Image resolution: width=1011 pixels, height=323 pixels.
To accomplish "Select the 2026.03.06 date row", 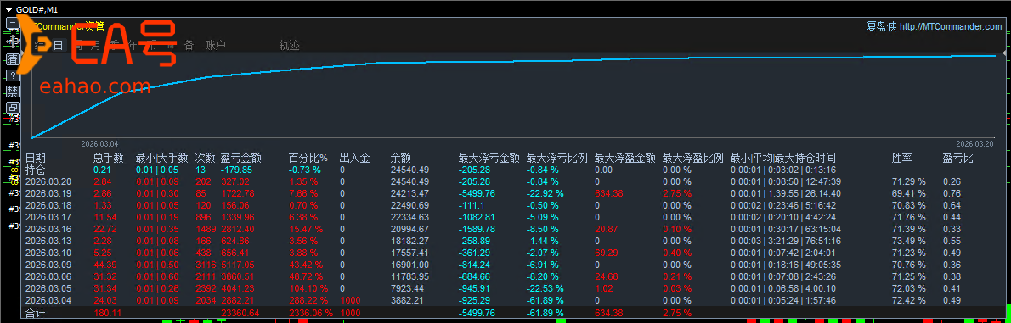I will pos(48,276).
